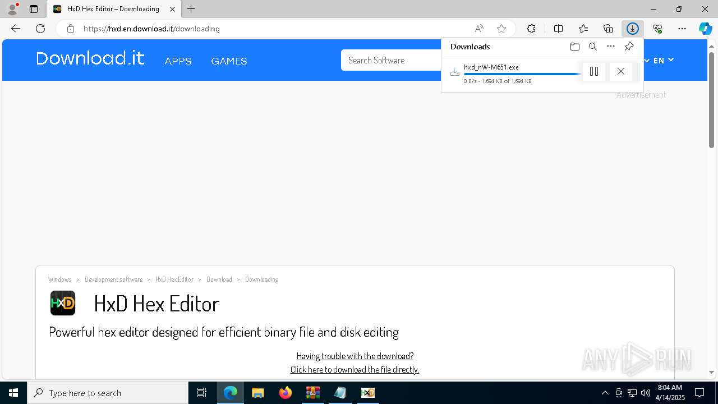Viewport: 718px width, 404px height.
Task: Open Task View on taskbar
Action: tap(202, 393)
